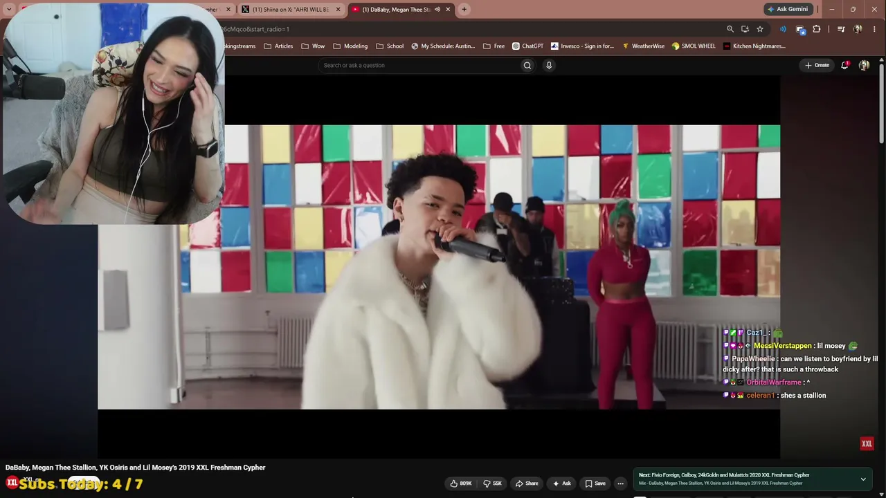The height and width of the screenshot is (498, 886).
Task: Focus the YouTube search box
Action: point(419,65)
